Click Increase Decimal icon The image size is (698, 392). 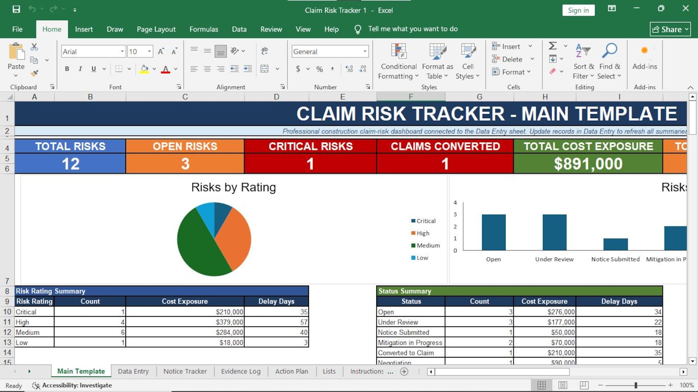(x=349, y=69)
